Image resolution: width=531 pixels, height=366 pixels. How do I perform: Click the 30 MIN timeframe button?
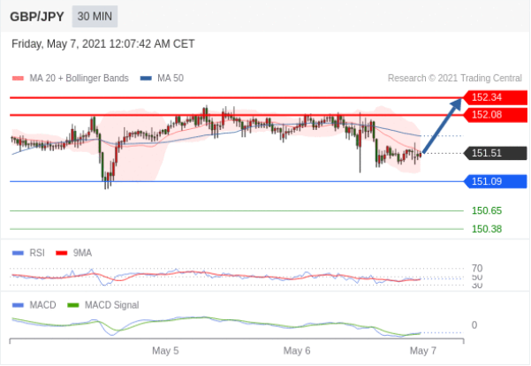[95, 16]
